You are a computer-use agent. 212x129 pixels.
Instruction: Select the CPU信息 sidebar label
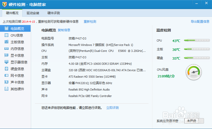pos(17,35)
